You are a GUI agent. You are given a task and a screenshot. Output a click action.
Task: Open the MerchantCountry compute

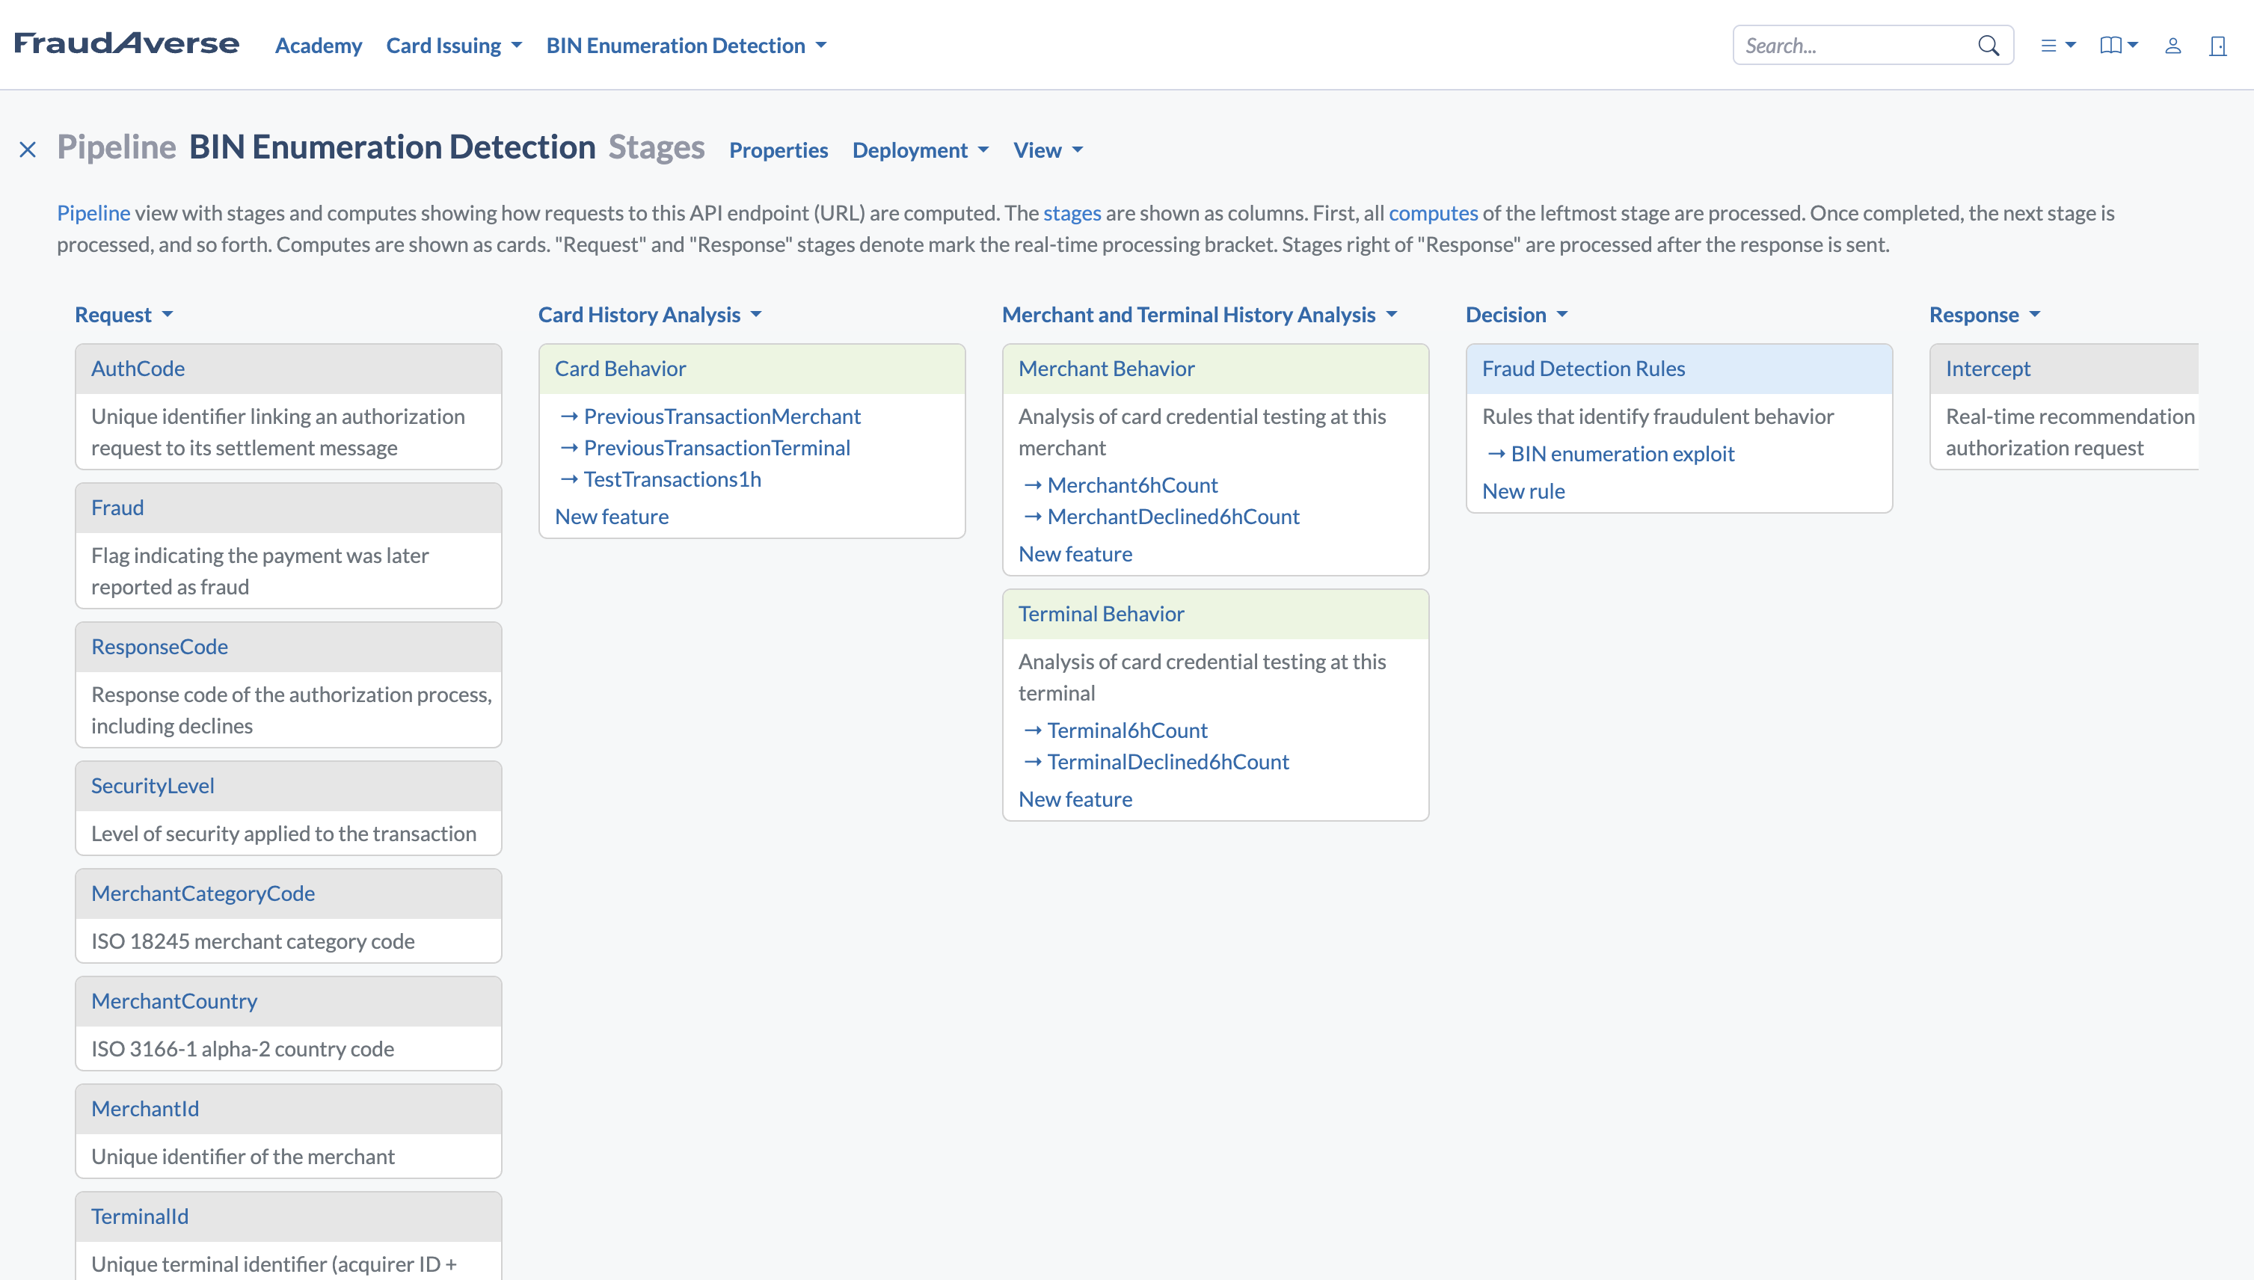[x=174, y=1000]
